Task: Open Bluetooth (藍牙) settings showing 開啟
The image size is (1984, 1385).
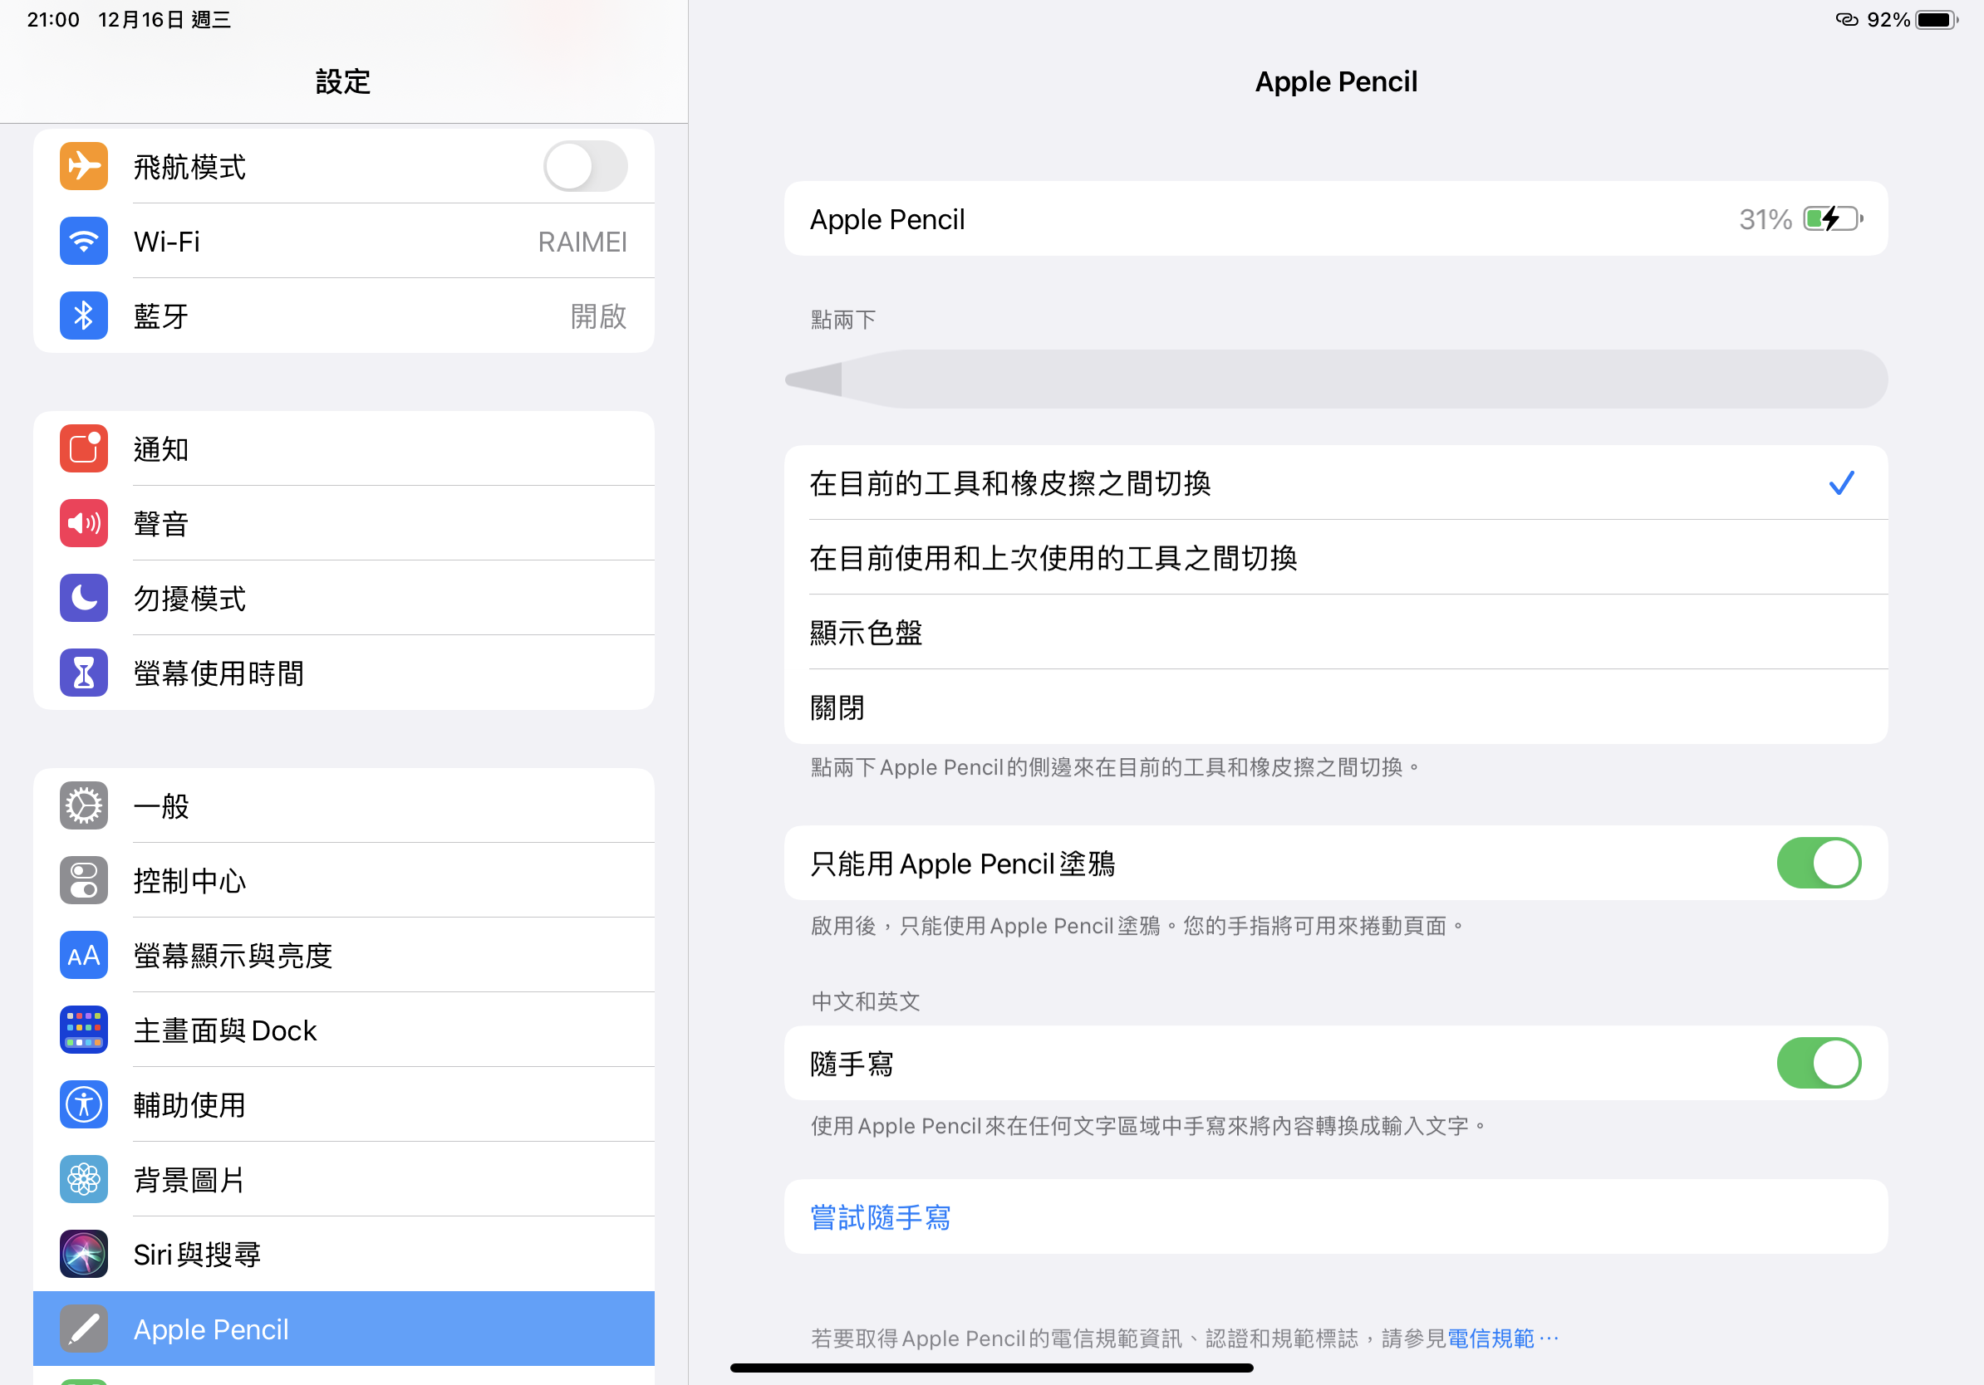Action: click(x=343, y=316)
